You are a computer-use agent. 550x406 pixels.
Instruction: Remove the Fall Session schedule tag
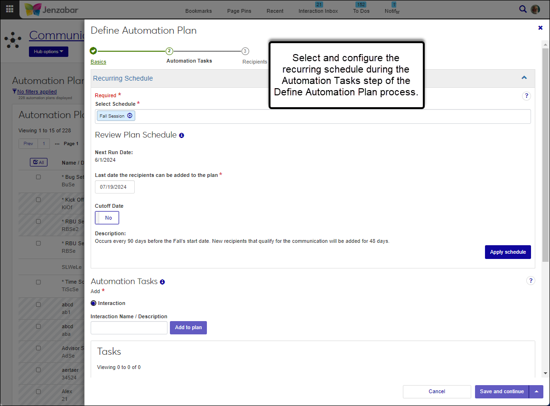click(x=130, y=116)
